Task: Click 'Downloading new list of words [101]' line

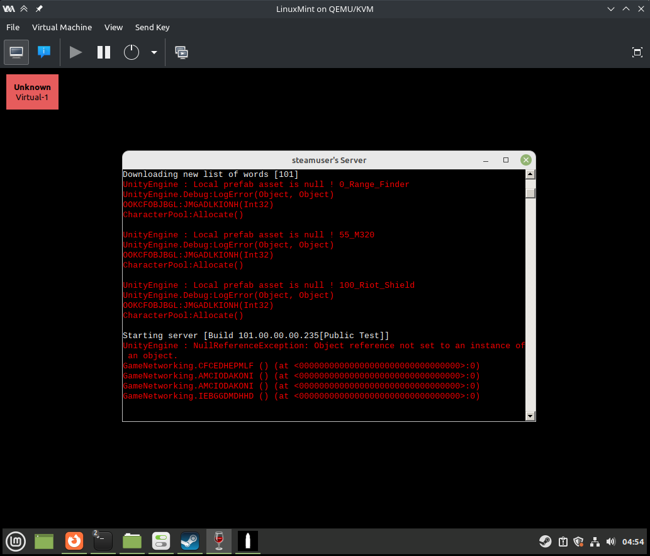Action: [211, 174]
